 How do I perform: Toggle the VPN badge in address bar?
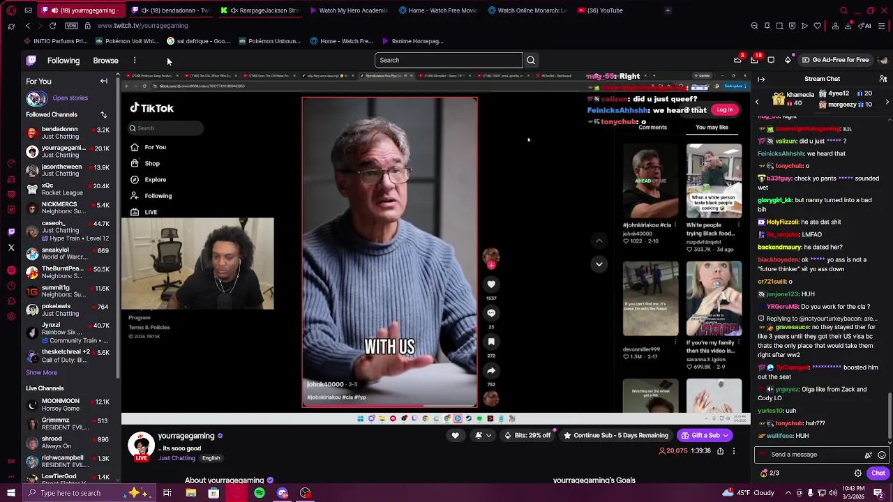click(71, 26)
